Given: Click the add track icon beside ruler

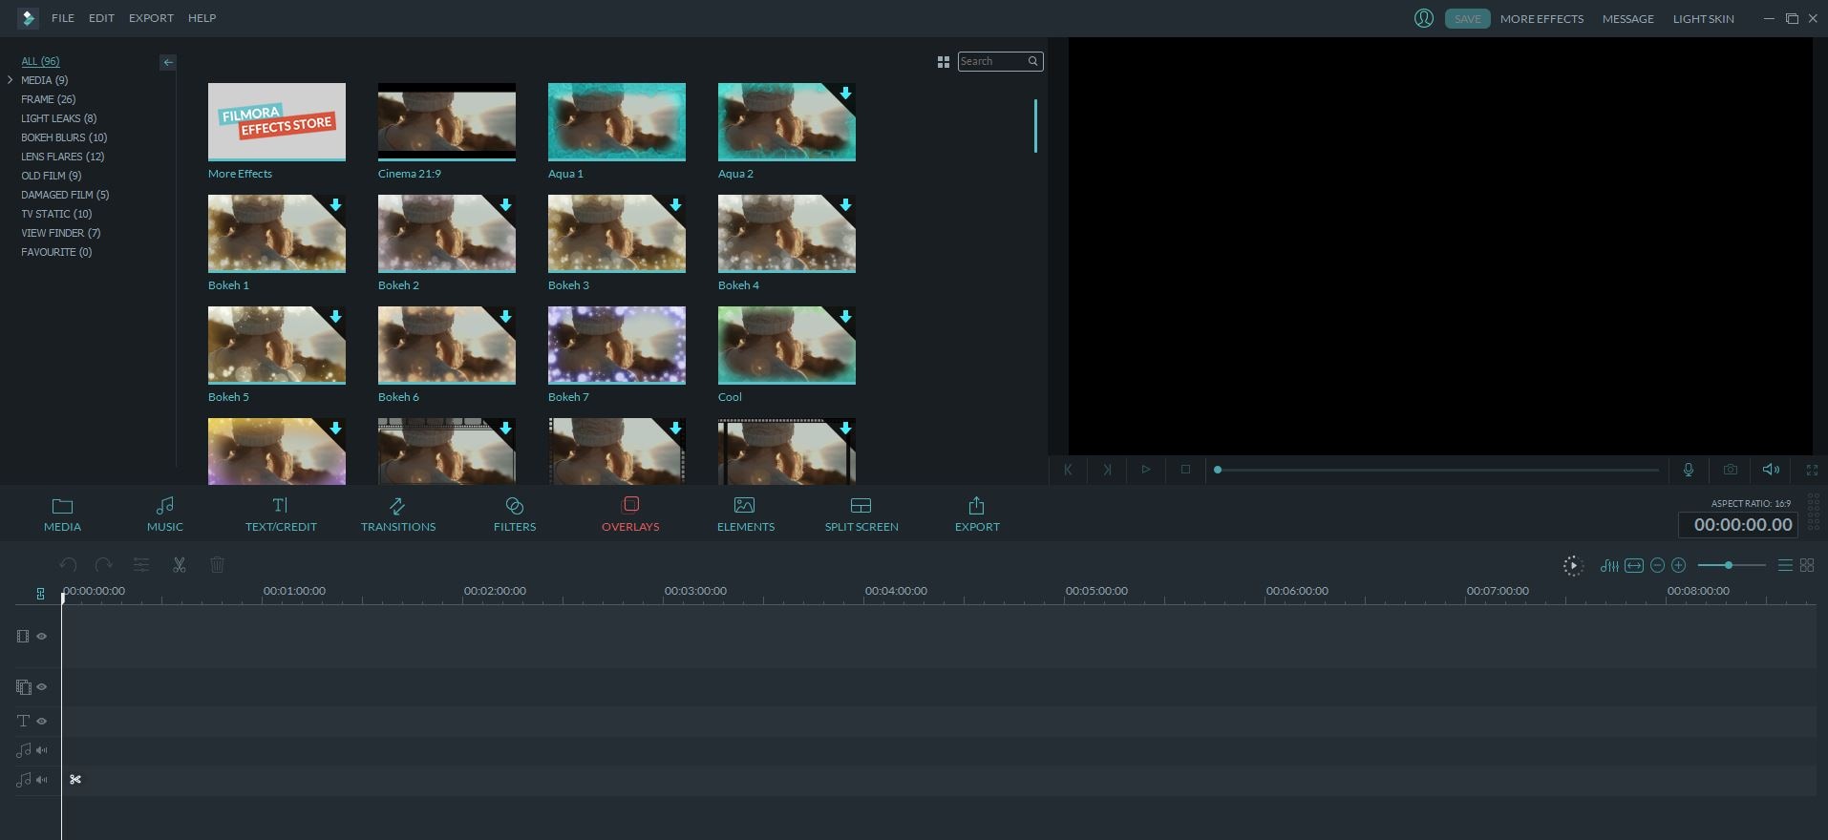Looking at the screenshot, I should click(40, 594).
